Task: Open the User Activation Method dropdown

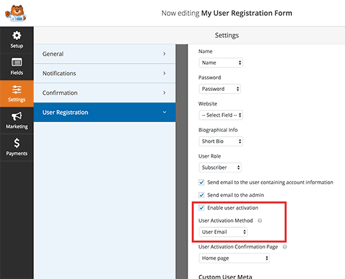Action: tap(223, 232)
